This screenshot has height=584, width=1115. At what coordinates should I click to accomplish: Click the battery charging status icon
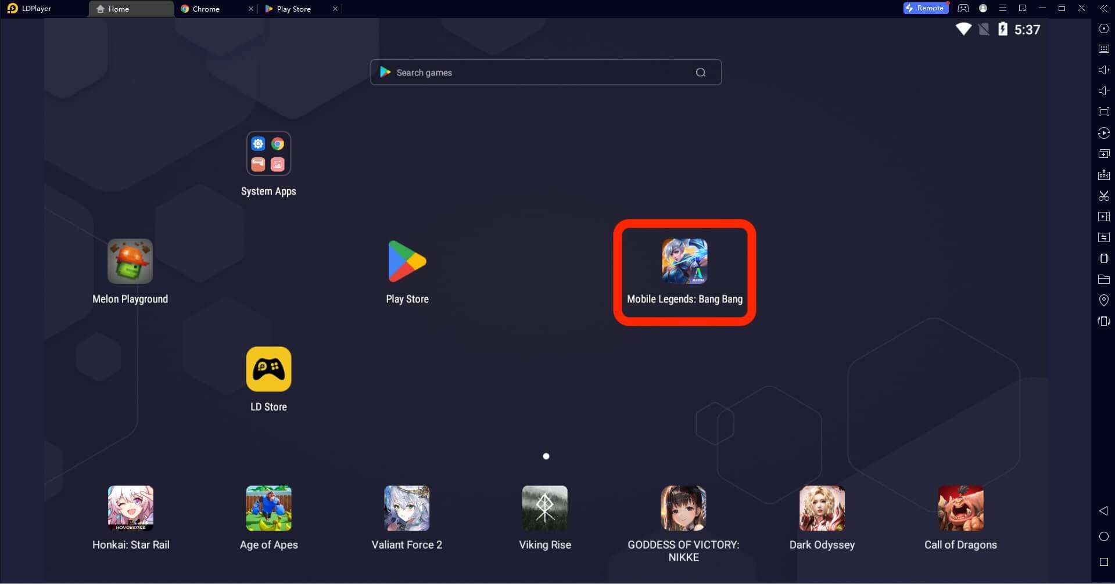click(x=1003, y=29)
